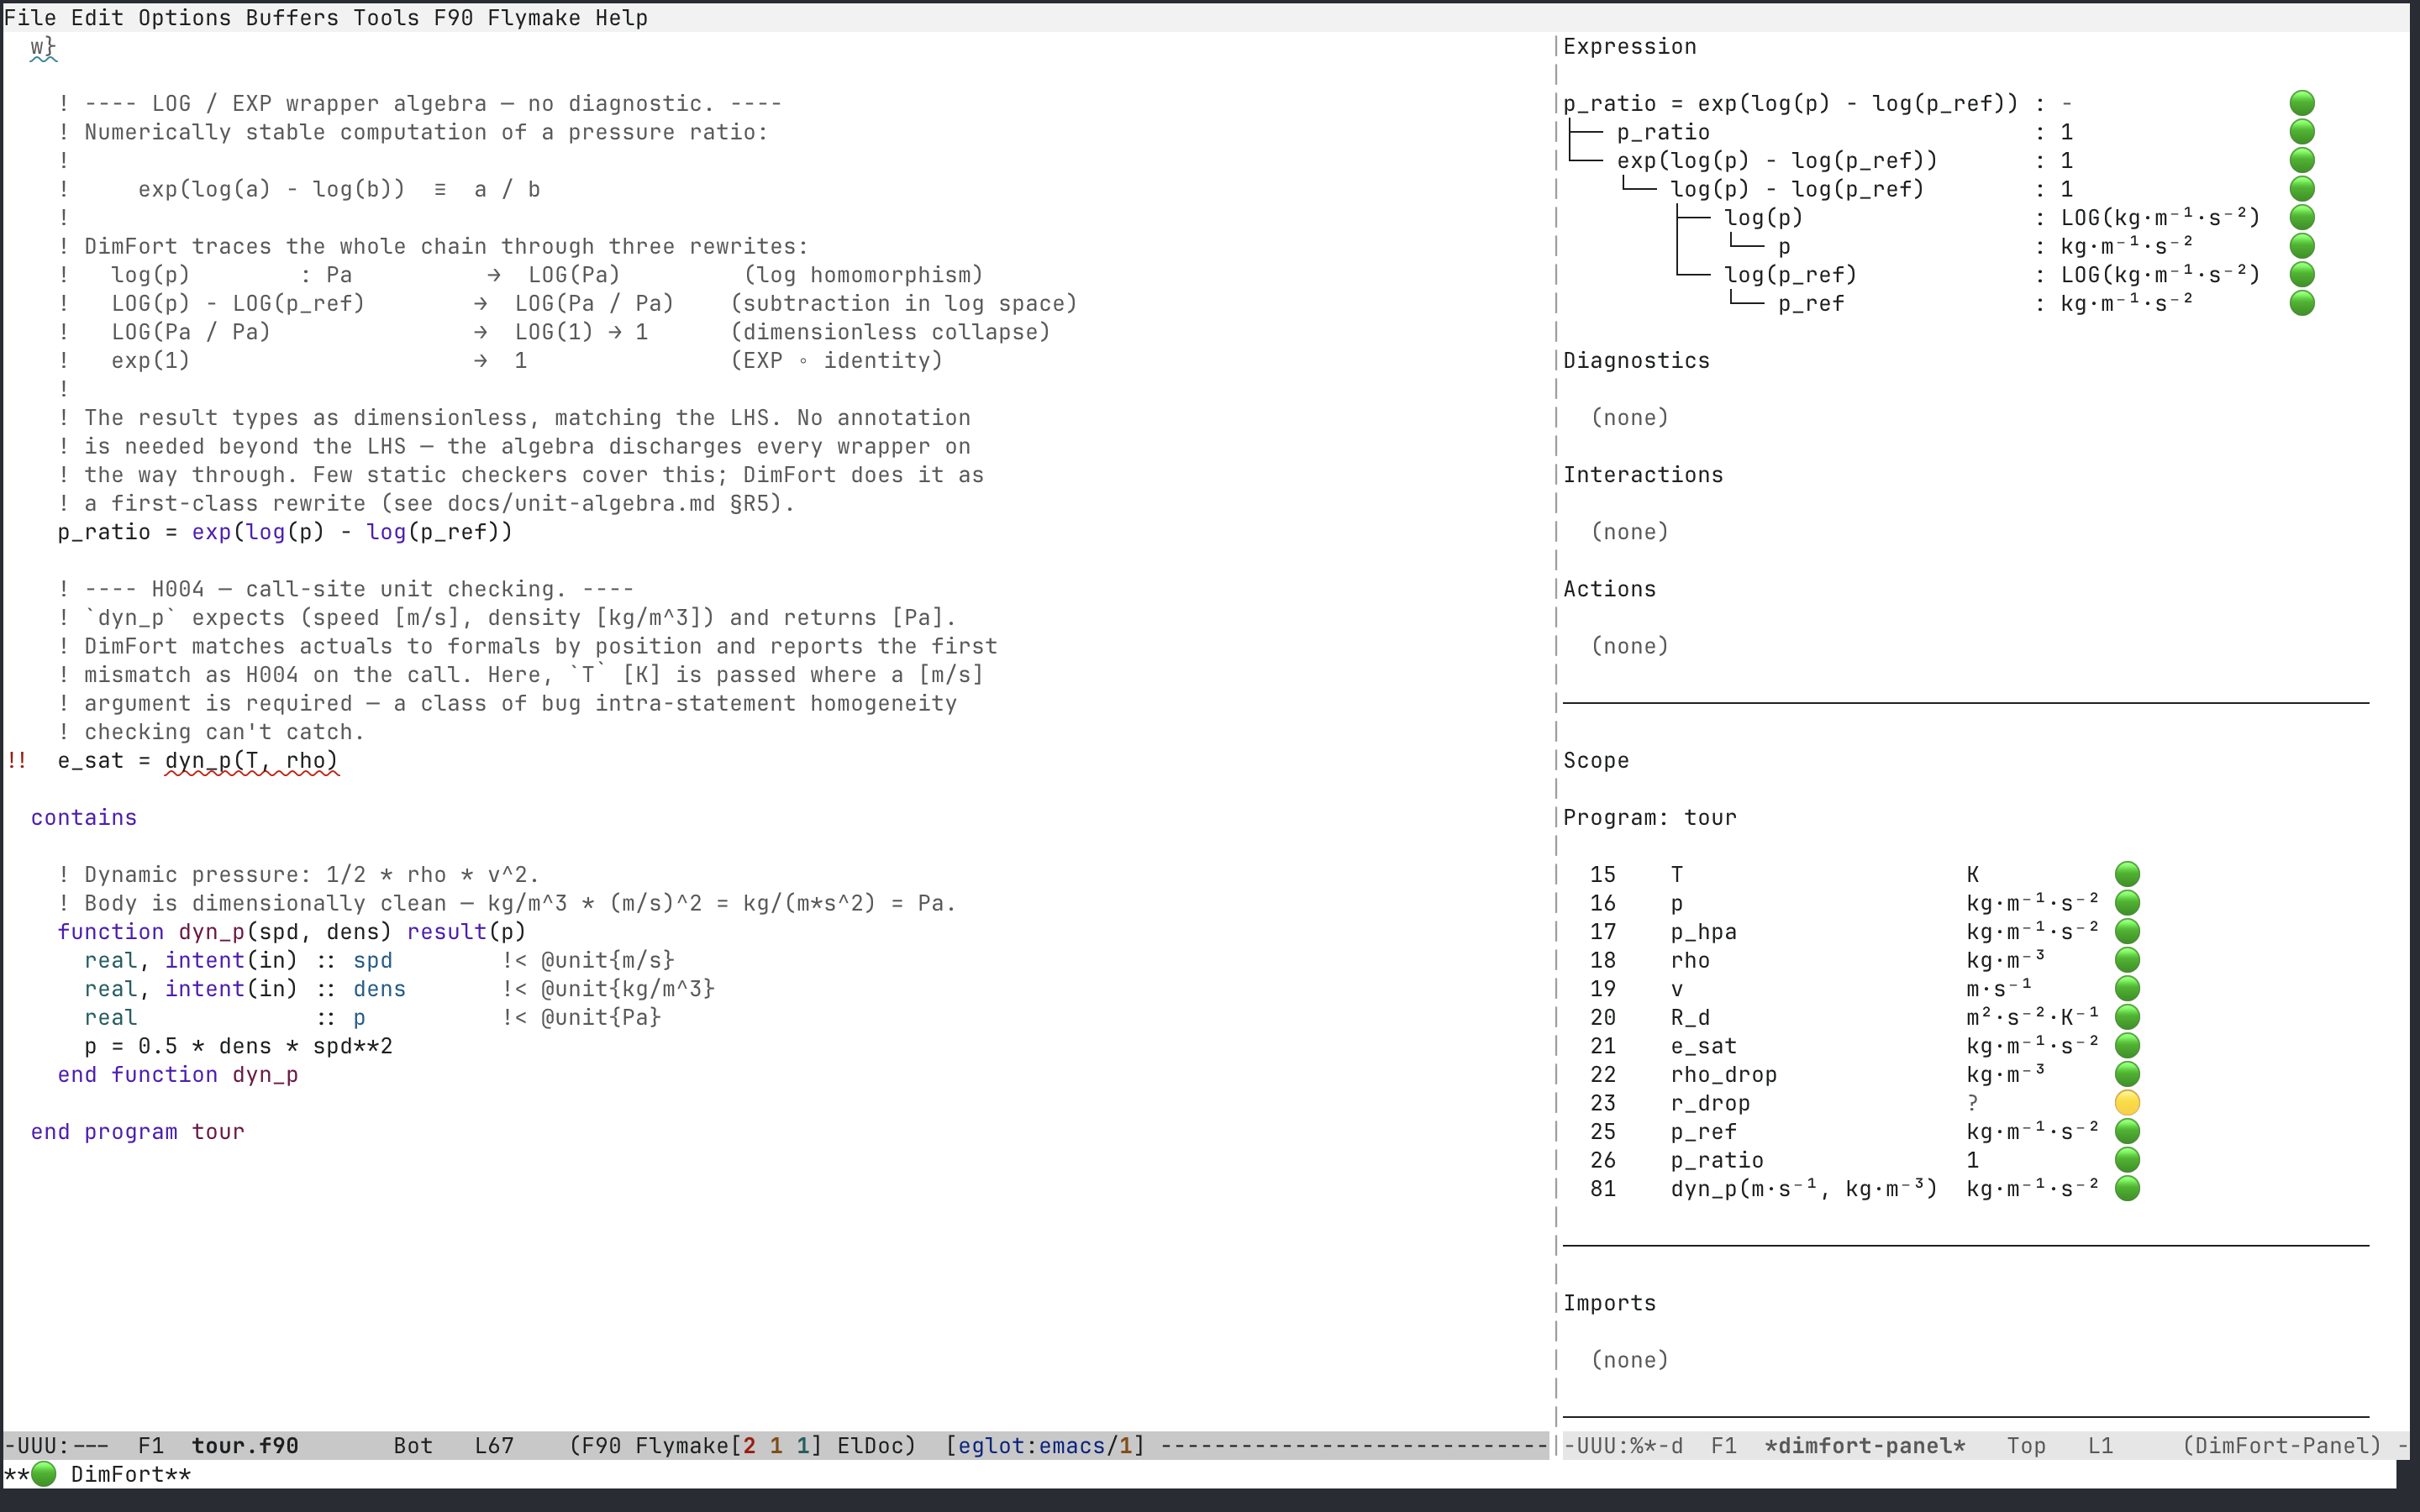
Task: Place cursor on 'end program tour' line
Action: (137, 1132)
